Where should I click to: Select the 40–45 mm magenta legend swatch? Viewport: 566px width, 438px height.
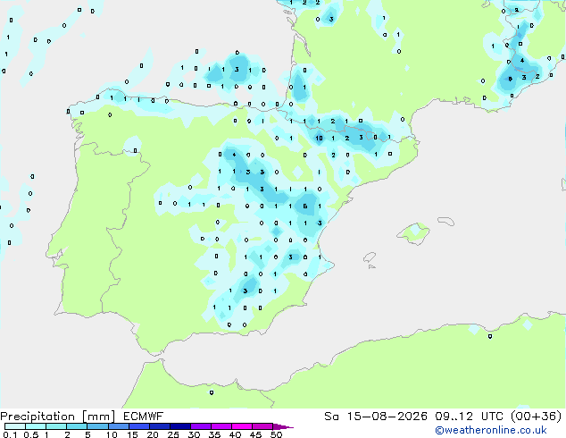242,426
